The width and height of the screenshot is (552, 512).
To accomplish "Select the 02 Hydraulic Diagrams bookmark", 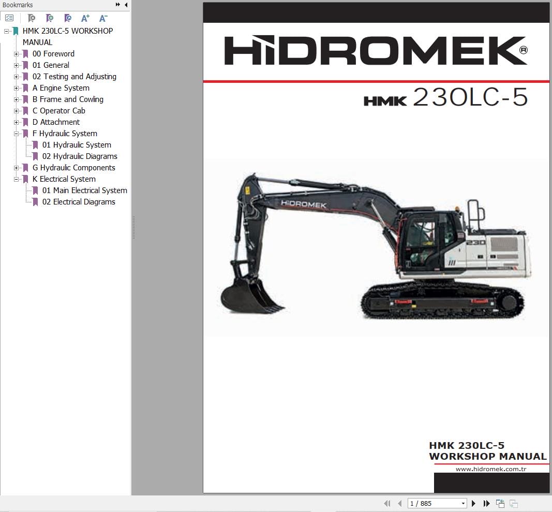I will point(79,156).
